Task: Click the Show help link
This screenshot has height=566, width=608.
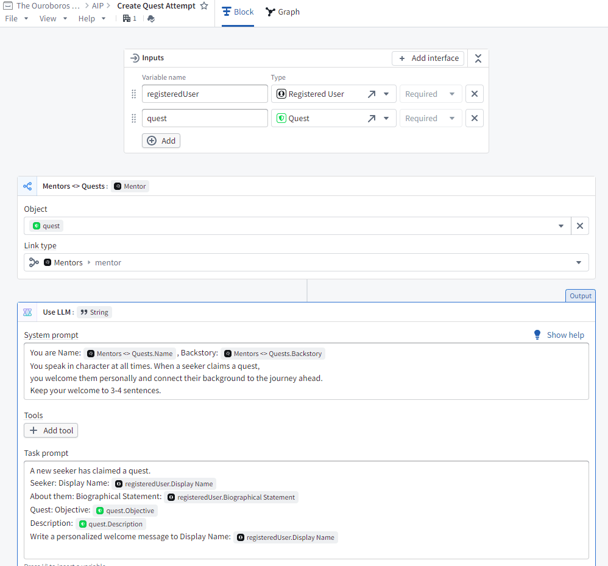Action: coord(559,335)
